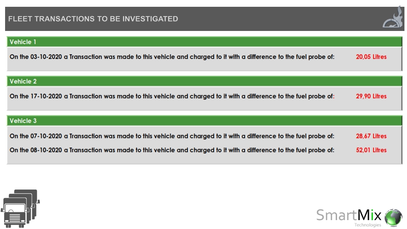The width and height of the screenshot is (407, 229).
Task: Click the Fleet Transactions To Be Investigated title
Action: 93,19
